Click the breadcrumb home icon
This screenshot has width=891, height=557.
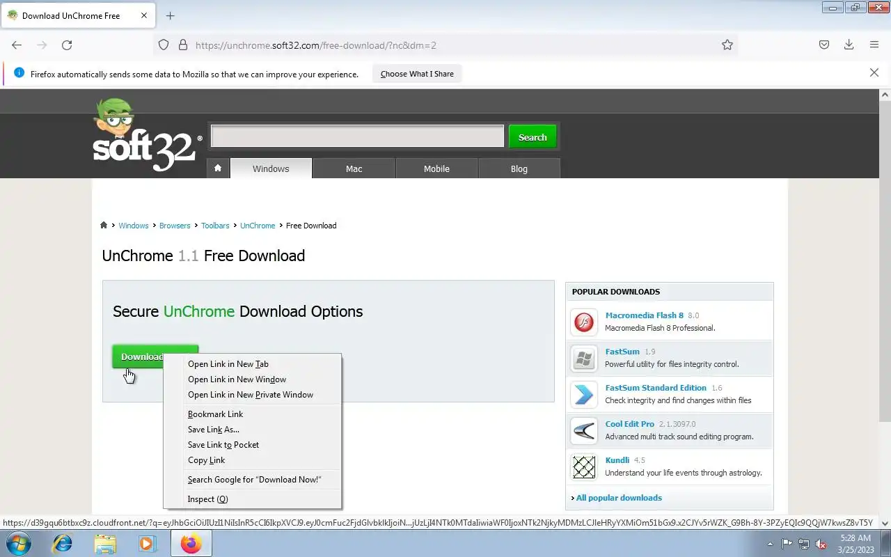point(104,225)
